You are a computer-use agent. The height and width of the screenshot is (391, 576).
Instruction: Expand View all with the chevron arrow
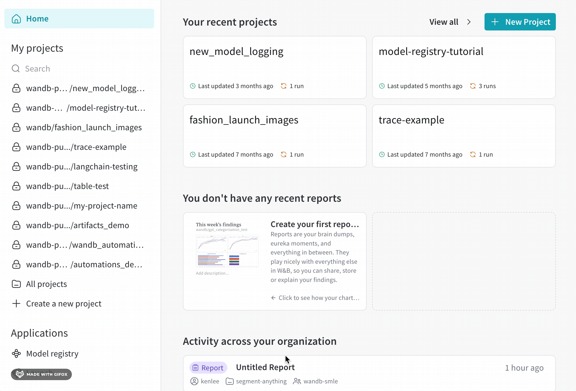[x=469, y=22]
